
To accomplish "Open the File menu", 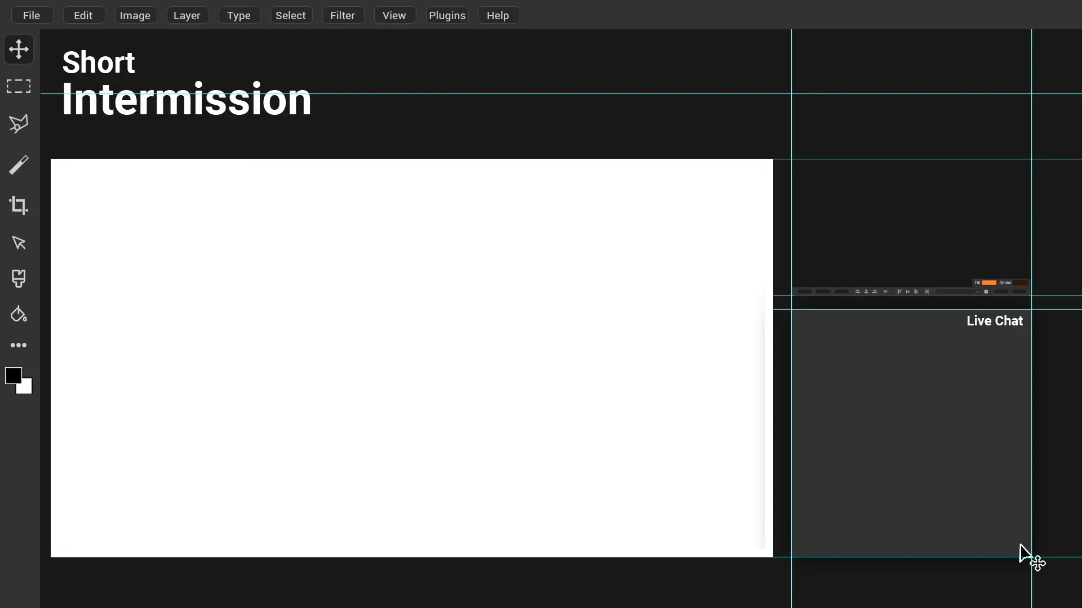I will point(32,15).
